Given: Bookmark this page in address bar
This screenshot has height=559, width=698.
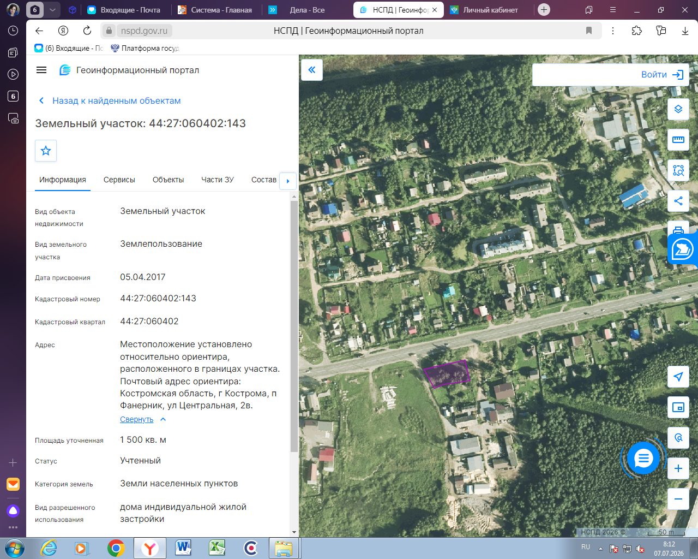Looking at the screenshot, I should tap(589, 31).
